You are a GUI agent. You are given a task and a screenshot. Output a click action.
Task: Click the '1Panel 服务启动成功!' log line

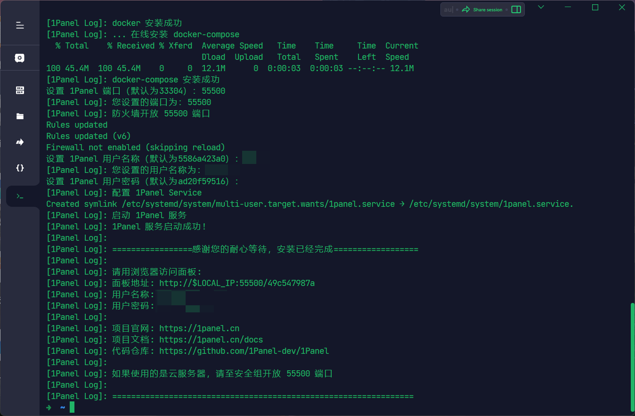click(x=127, y=227)
